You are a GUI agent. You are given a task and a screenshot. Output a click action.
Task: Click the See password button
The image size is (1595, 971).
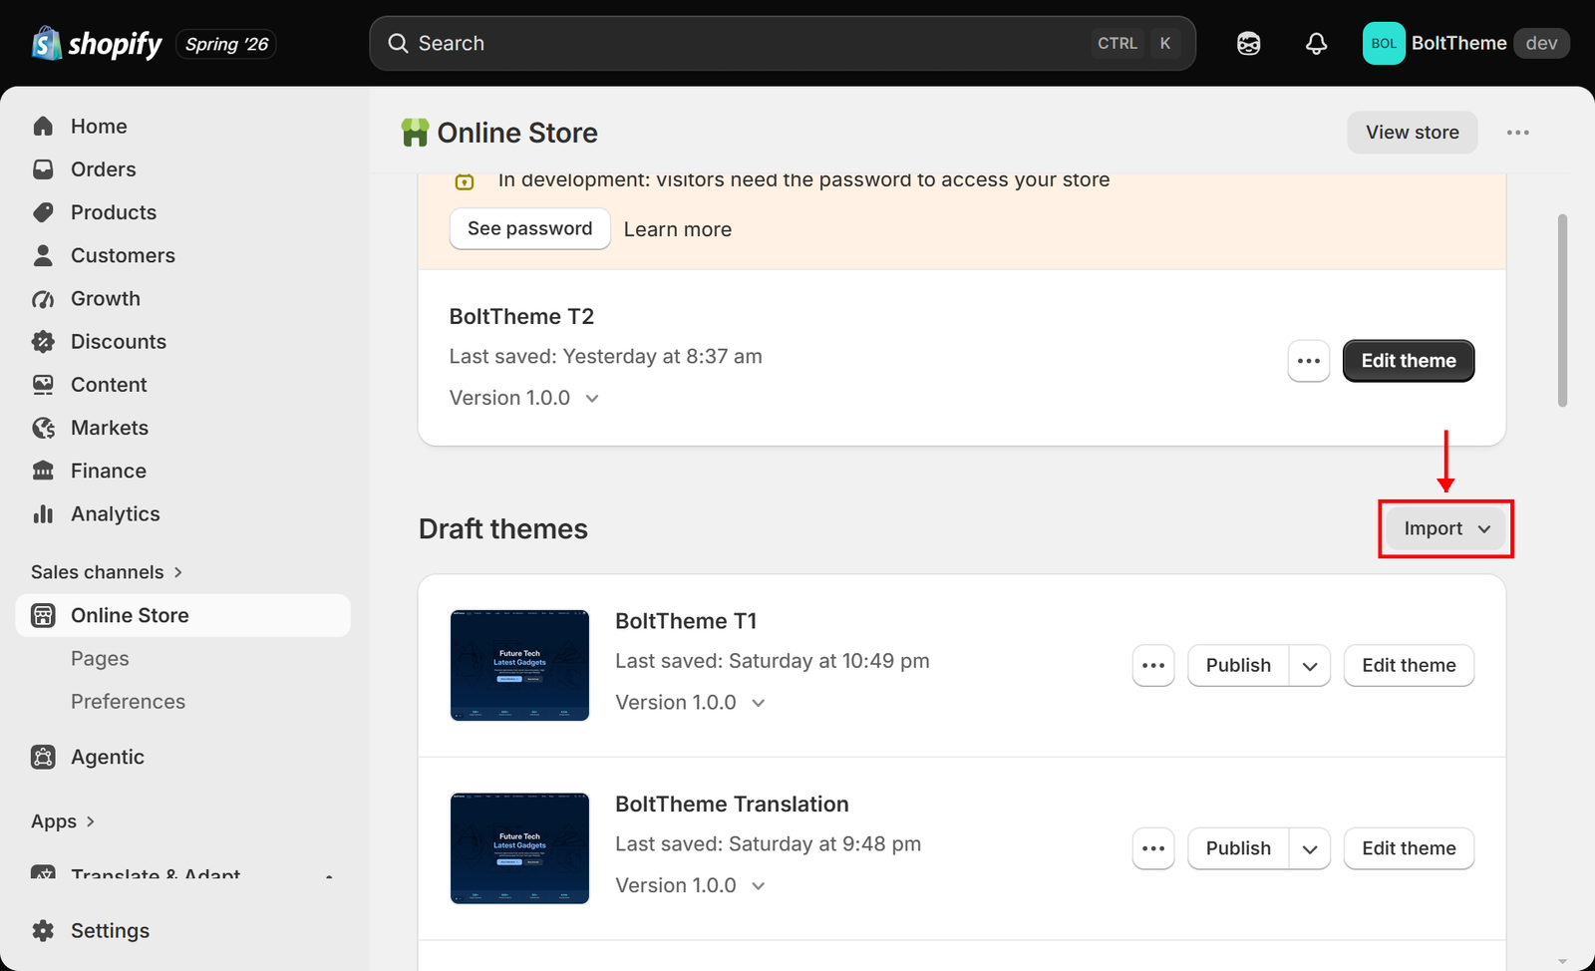(x=529, y=229)
